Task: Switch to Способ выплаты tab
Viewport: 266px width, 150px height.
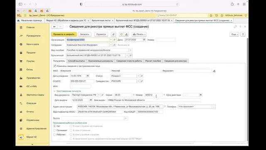Action: pos(76,61)
